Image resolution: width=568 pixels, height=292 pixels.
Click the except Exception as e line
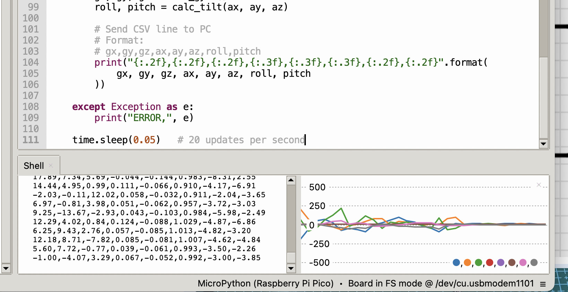tap(133, 107)
